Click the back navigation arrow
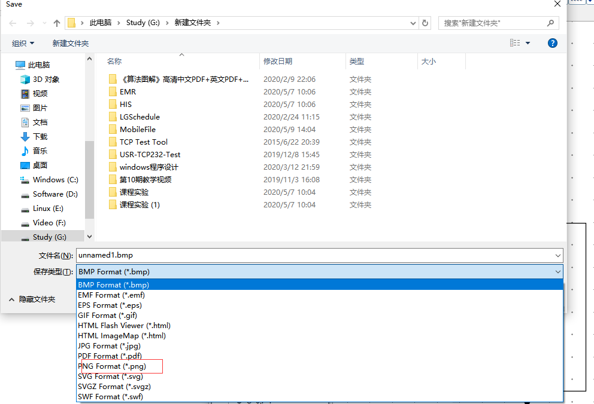Screen dimensions: 594x404 pos(12,23)
